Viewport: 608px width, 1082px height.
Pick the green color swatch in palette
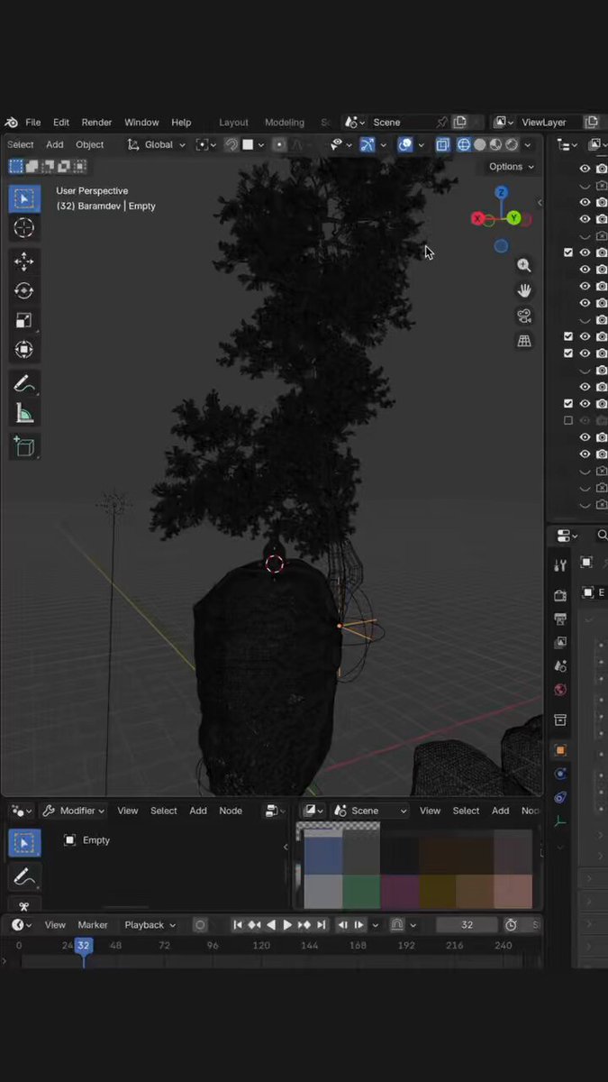pos(361,891)
